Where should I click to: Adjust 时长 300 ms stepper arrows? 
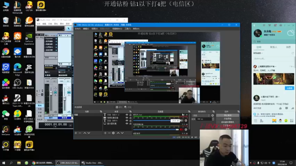point(213,119)
